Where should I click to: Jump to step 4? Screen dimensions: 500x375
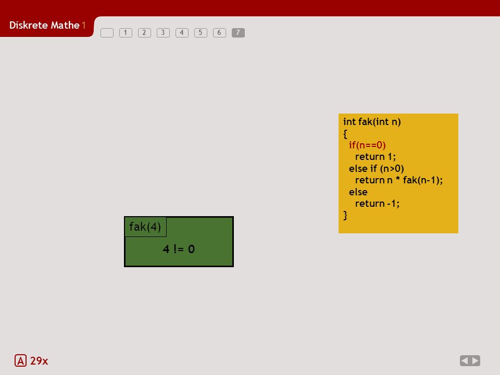(182, 33)
